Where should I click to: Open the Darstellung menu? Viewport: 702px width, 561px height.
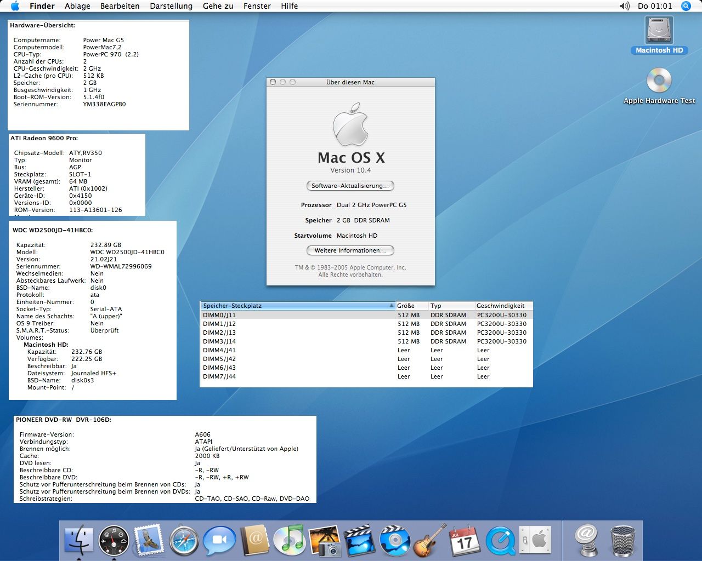point(171,6)
